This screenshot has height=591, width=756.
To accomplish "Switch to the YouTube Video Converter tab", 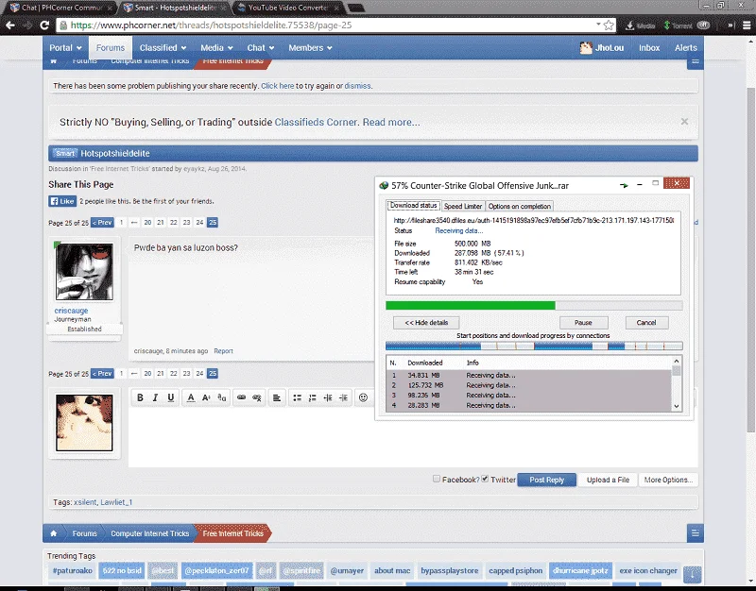I will pos(288,8).
